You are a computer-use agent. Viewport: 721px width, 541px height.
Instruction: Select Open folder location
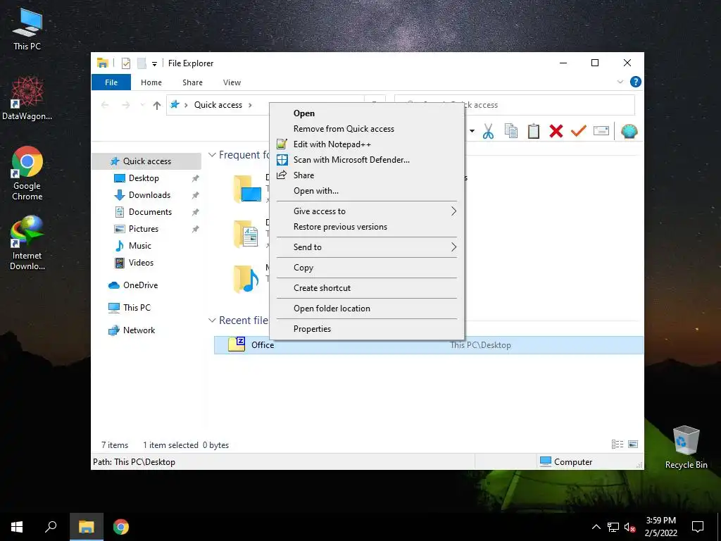pos(367,309)
